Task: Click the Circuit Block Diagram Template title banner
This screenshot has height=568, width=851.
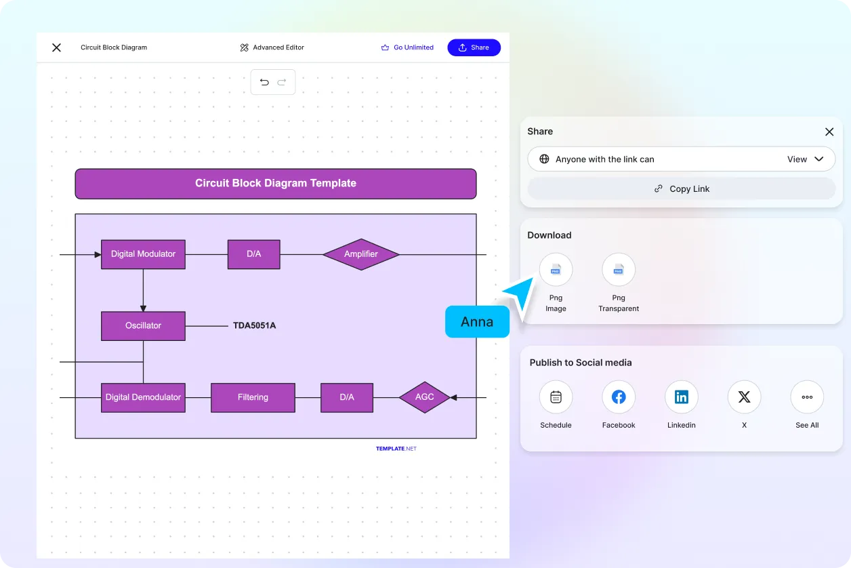Action: click(275, 184)
